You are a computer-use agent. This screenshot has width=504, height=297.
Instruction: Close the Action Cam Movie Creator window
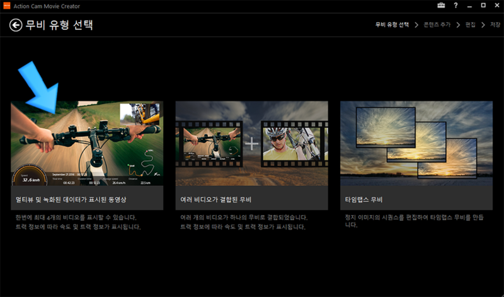point(496,6)
